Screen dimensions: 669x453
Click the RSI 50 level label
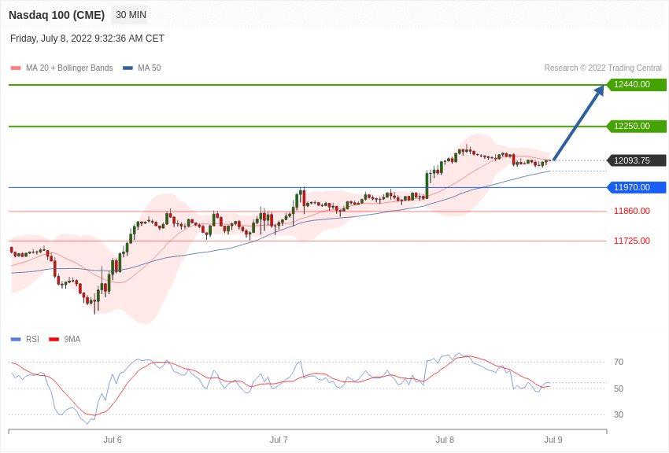point(619,389)
